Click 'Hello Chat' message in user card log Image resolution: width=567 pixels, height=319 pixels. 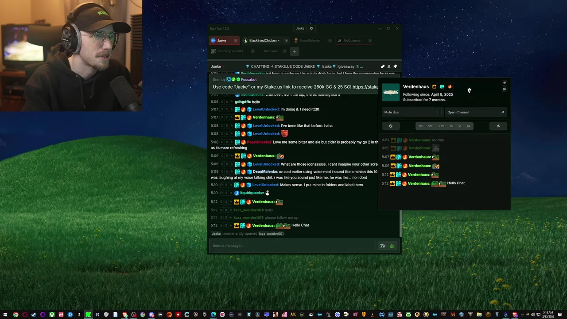coord(456,183)
